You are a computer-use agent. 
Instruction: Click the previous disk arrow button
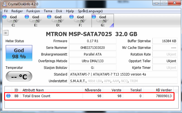click(x=6, y=33)
